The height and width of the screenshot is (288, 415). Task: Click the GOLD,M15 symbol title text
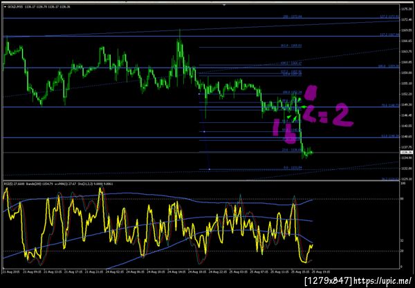[x=15, y=7]
